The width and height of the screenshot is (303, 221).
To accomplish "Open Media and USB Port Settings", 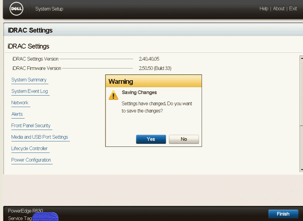I will point(40,137).
